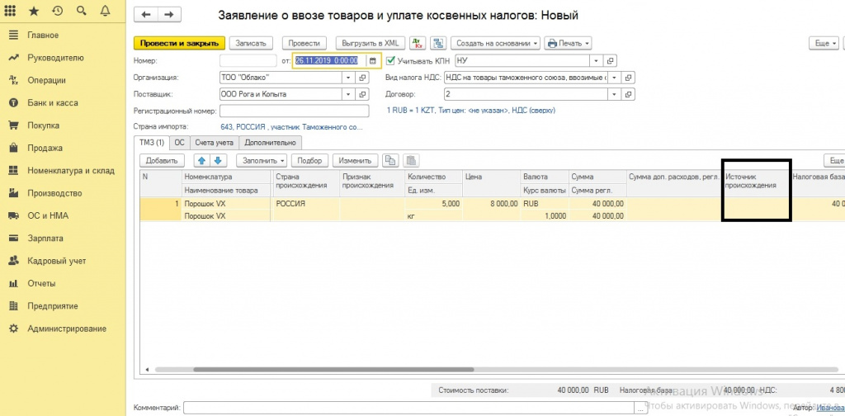Open Производство section in sidebar

(x=54, y=193)
